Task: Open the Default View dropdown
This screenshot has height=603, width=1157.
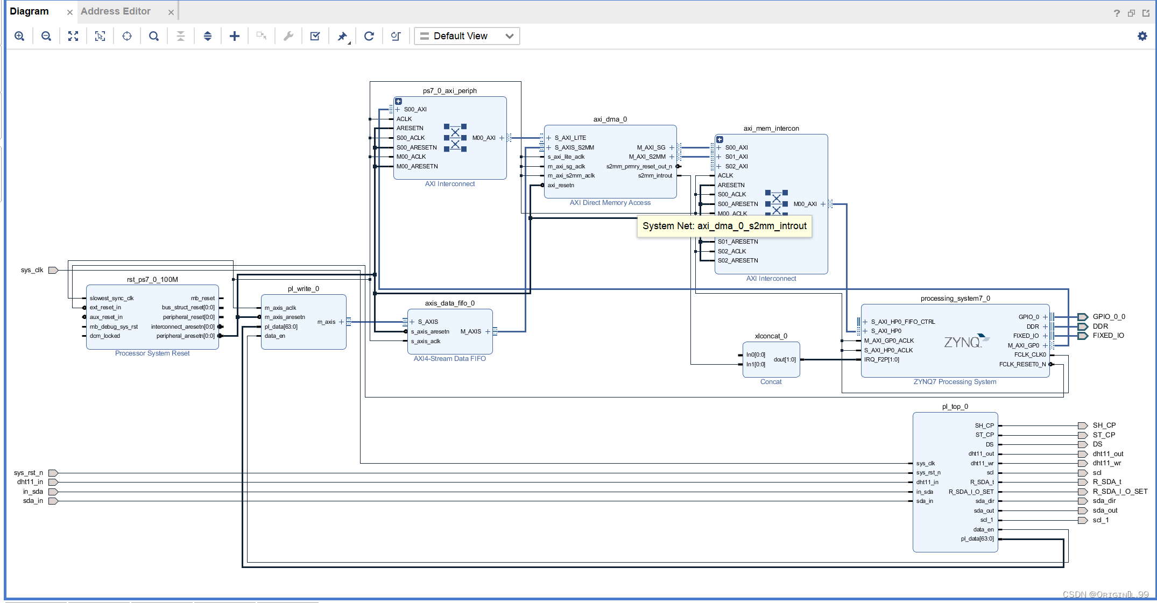Action: tap(467, 36)
